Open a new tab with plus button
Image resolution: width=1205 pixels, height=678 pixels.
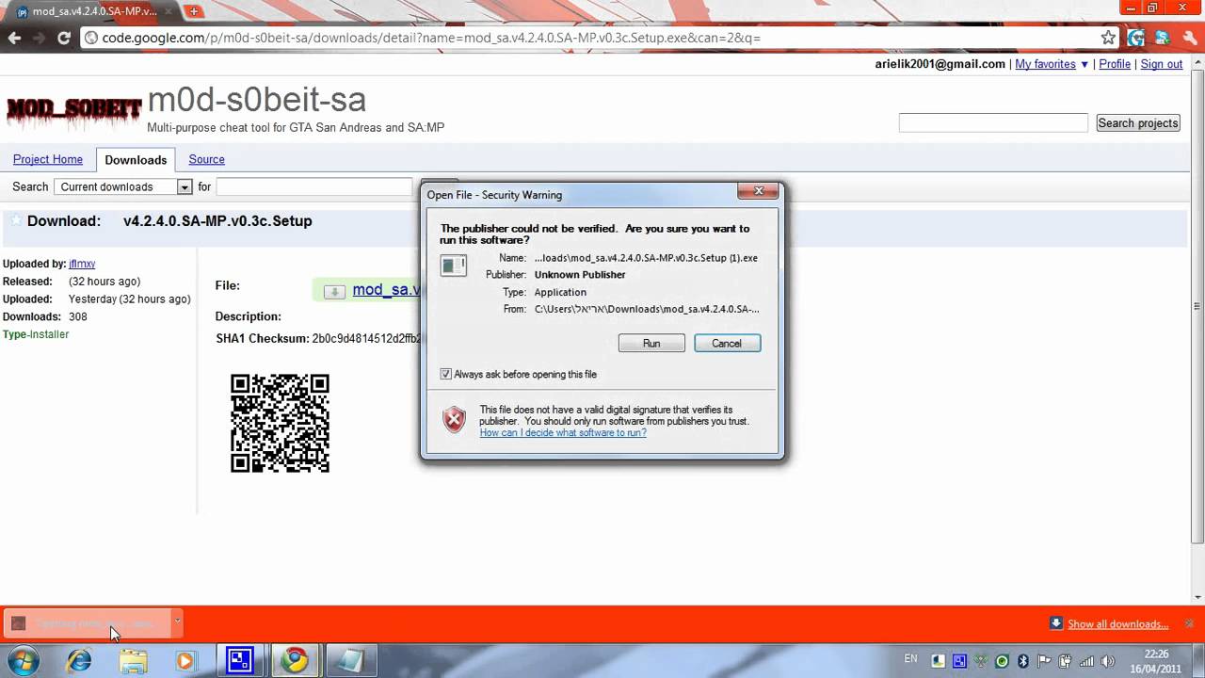(x=194, y=11)
